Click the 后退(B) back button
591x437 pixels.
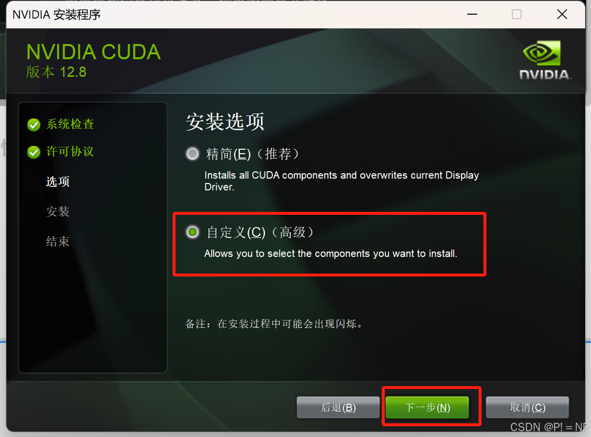point(338,408)
